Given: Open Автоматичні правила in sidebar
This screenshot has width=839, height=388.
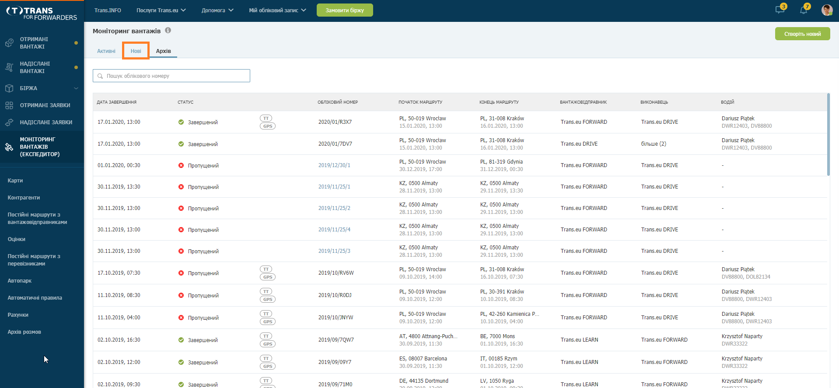Looking at the screenshot, I should click(35, 298).
